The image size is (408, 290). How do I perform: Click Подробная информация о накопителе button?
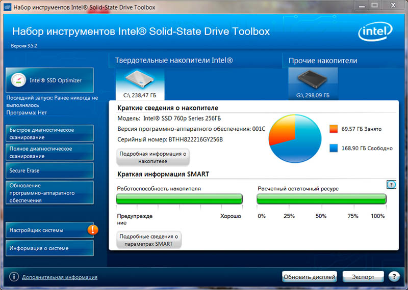(x=152, y=157)
